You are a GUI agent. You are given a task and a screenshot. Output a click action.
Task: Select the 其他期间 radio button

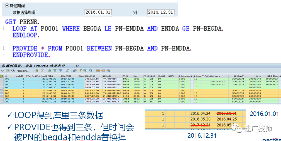pyautogui.click(x=7, y=6)
